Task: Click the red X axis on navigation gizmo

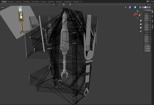Action: click(x=141, y=14)
